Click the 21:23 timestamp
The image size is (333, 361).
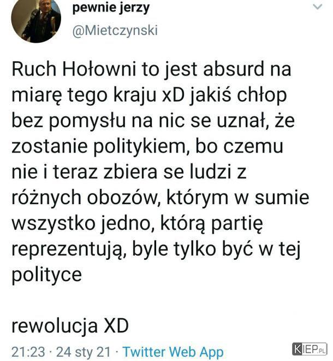pyautogui.click(x=28, y=352)
